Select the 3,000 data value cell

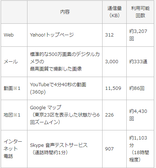pos(114,62)
